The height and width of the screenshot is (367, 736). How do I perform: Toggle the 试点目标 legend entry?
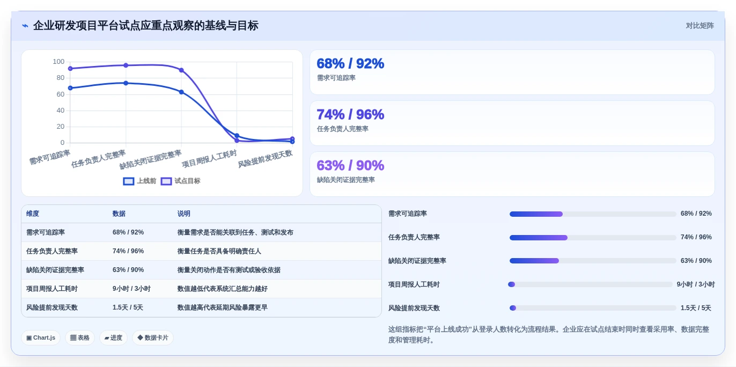pos(180,181)
